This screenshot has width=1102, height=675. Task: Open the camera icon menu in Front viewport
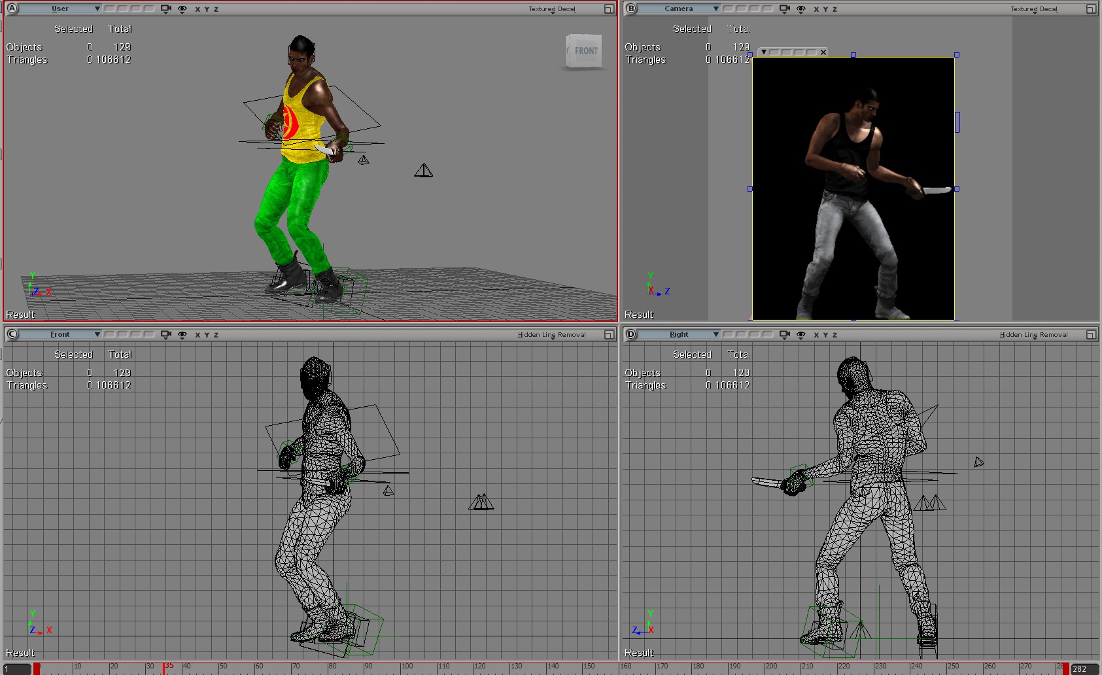click(166, 335)
